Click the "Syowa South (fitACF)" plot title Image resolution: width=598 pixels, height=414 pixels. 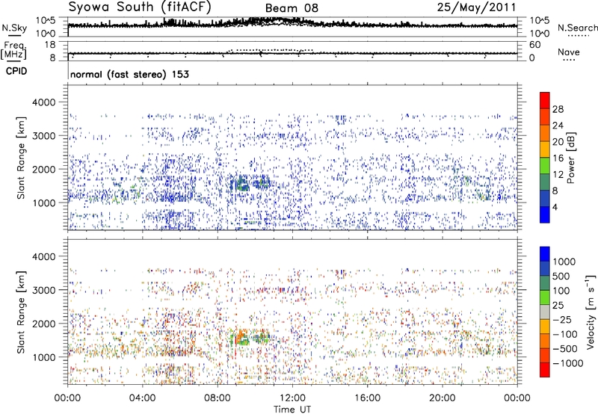click(x=140, y=7)
